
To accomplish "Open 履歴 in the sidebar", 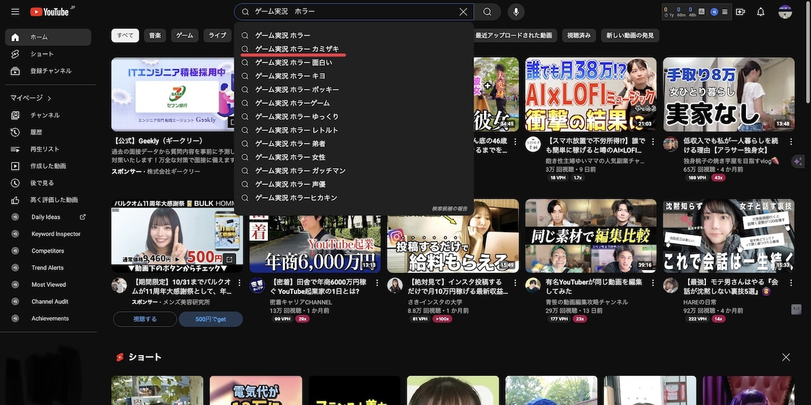I will [x=48, y=132].
